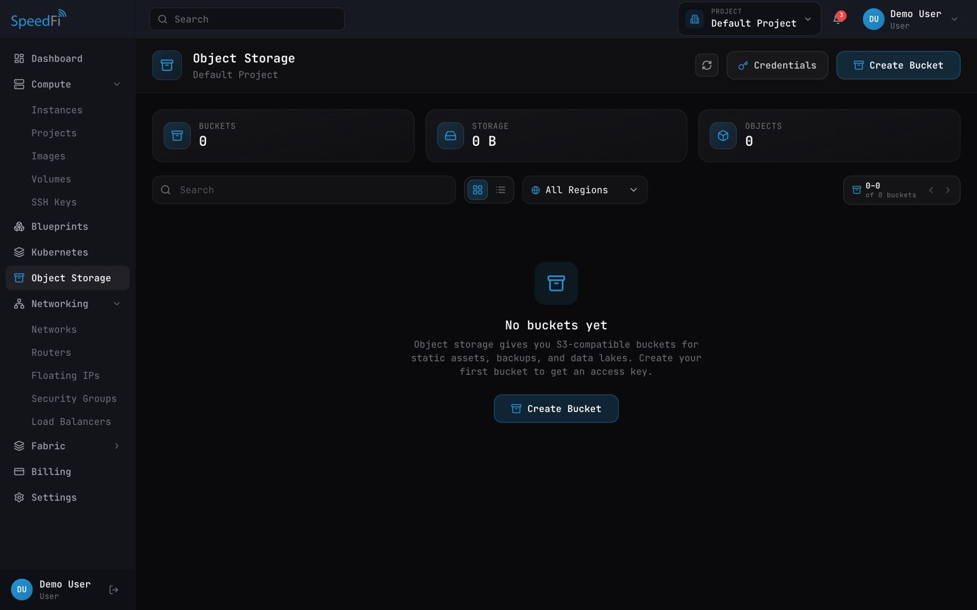Viewport: 977px width, 610px height.
Task: Click the Object Storage header archive icon
Action: click(167, 65)
